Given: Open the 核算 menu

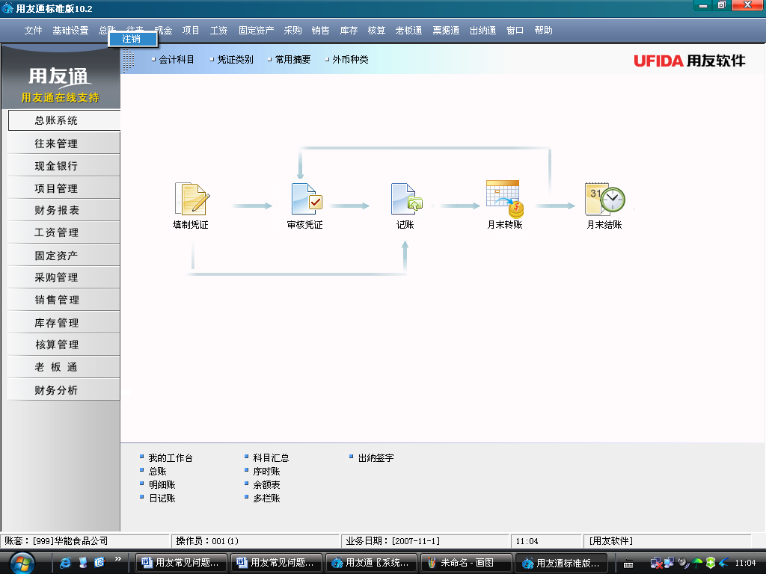Looking at the screenshot, I should coord(376,30).
